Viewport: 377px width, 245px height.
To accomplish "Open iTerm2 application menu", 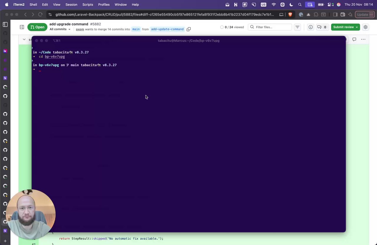I will pyautogui.click(x=19, y=4).
